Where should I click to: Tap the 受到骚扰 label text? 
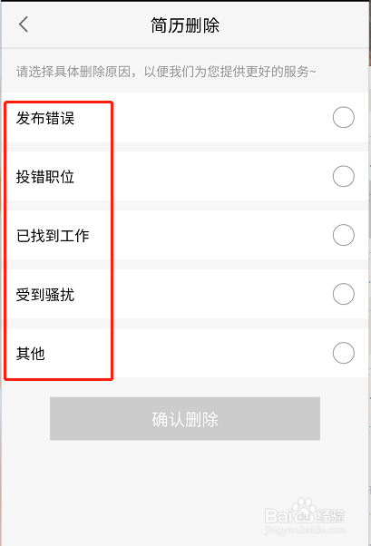45,295
